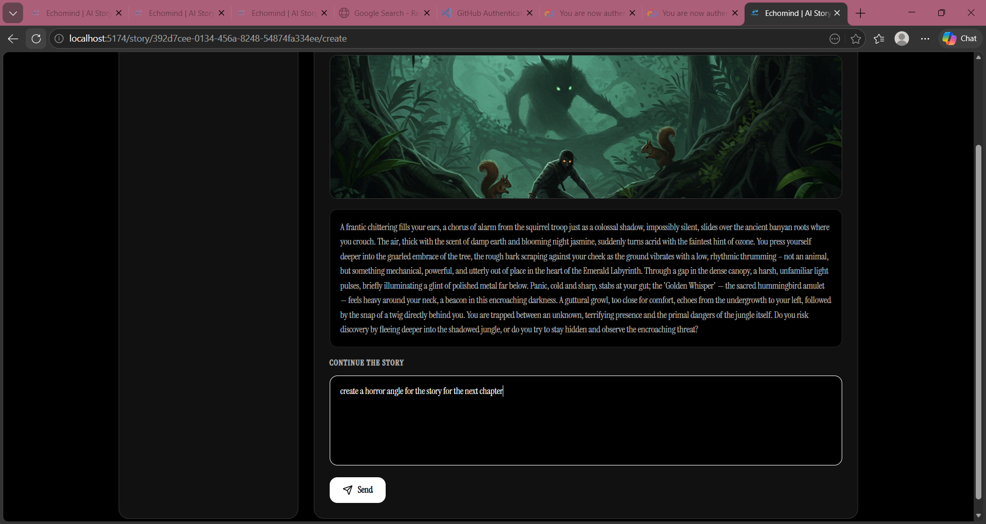Click the page vertical scrollbar thumb
This screenshot has height=524, width=986.
click(978, 322)
